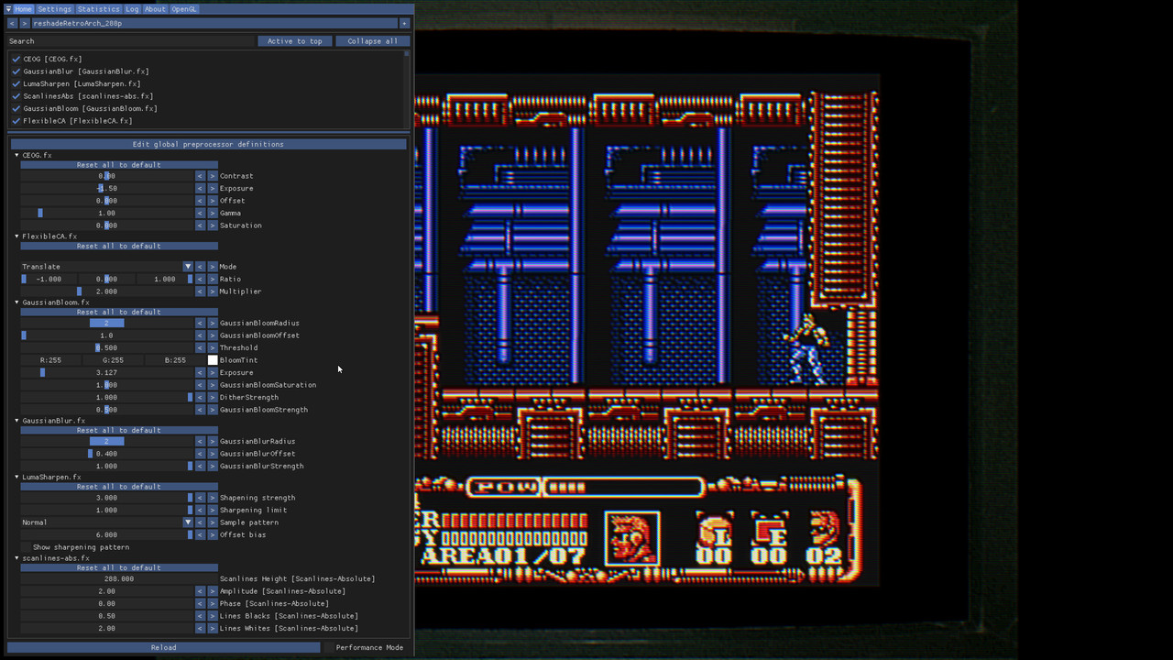
Task: Open the BloomTint color swatch
Action: (213, 360)
